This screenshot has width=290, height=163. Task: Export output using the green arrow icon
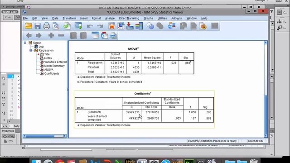[x=67, y=26]
